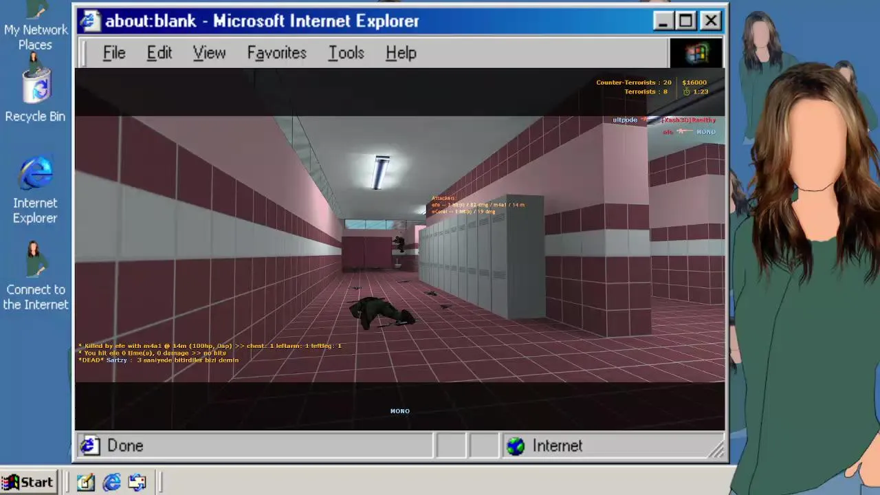Click the MONO spectator label at the bottom center
880x495 pixels.
click(x=400, y=411)
